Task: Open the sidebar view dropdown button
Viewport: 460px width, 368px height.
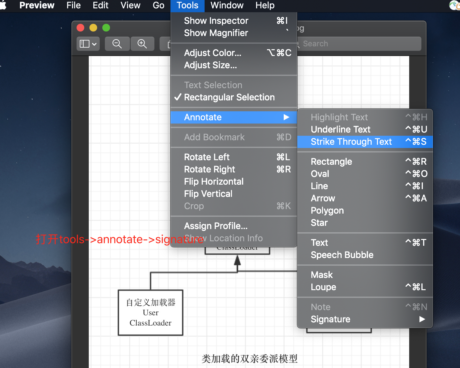Action: (x=88, y=44)
